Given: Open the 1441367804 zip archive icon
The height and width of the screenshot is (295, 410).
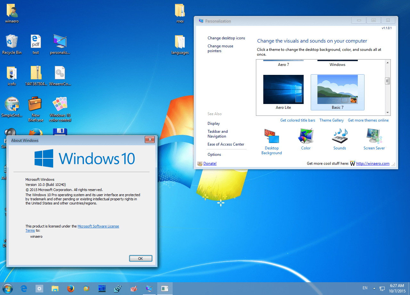Looking at the screenshot, I should [x=36, y=73].
